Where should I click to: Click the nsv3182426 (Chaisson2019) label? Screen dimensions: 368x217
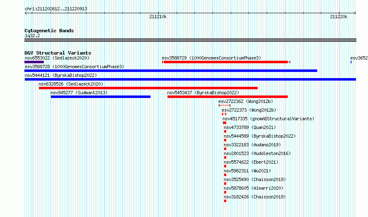[x=255, y=197]
